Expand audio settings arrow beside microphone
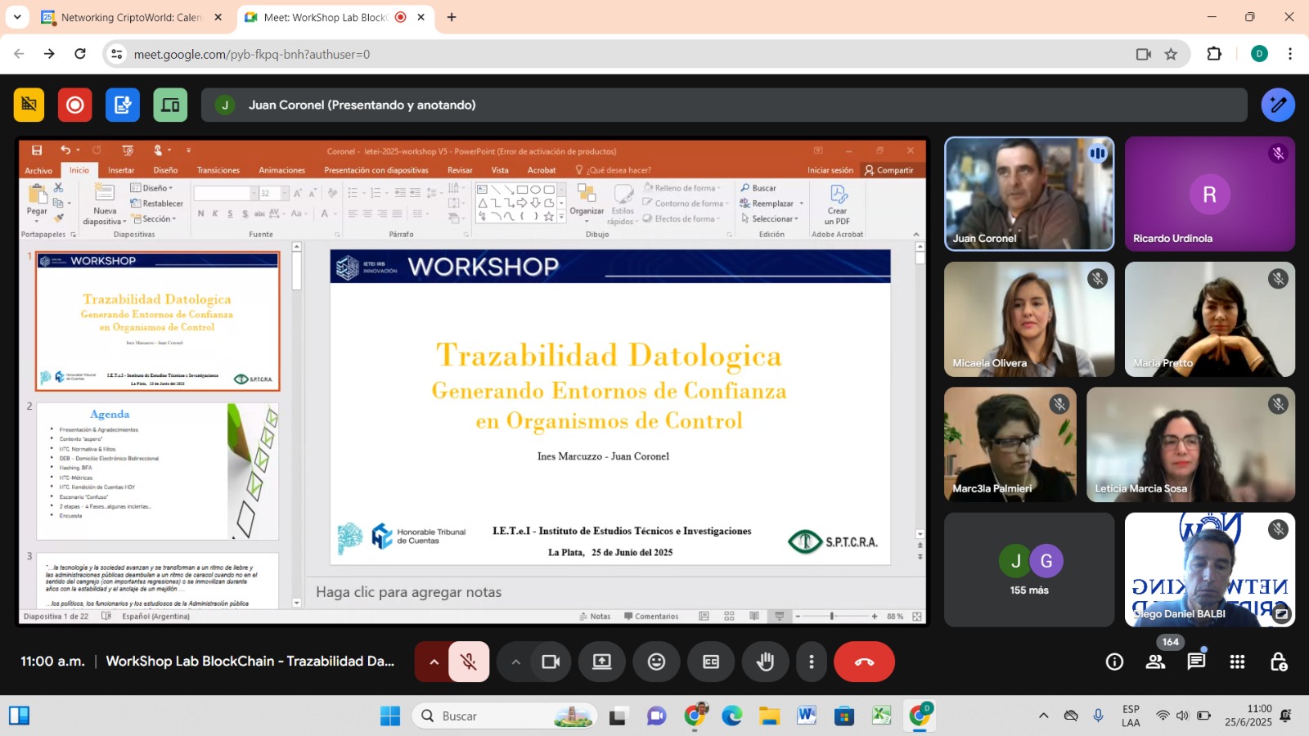Screen dimensions: 1309x736 click(x=434, y=662)
